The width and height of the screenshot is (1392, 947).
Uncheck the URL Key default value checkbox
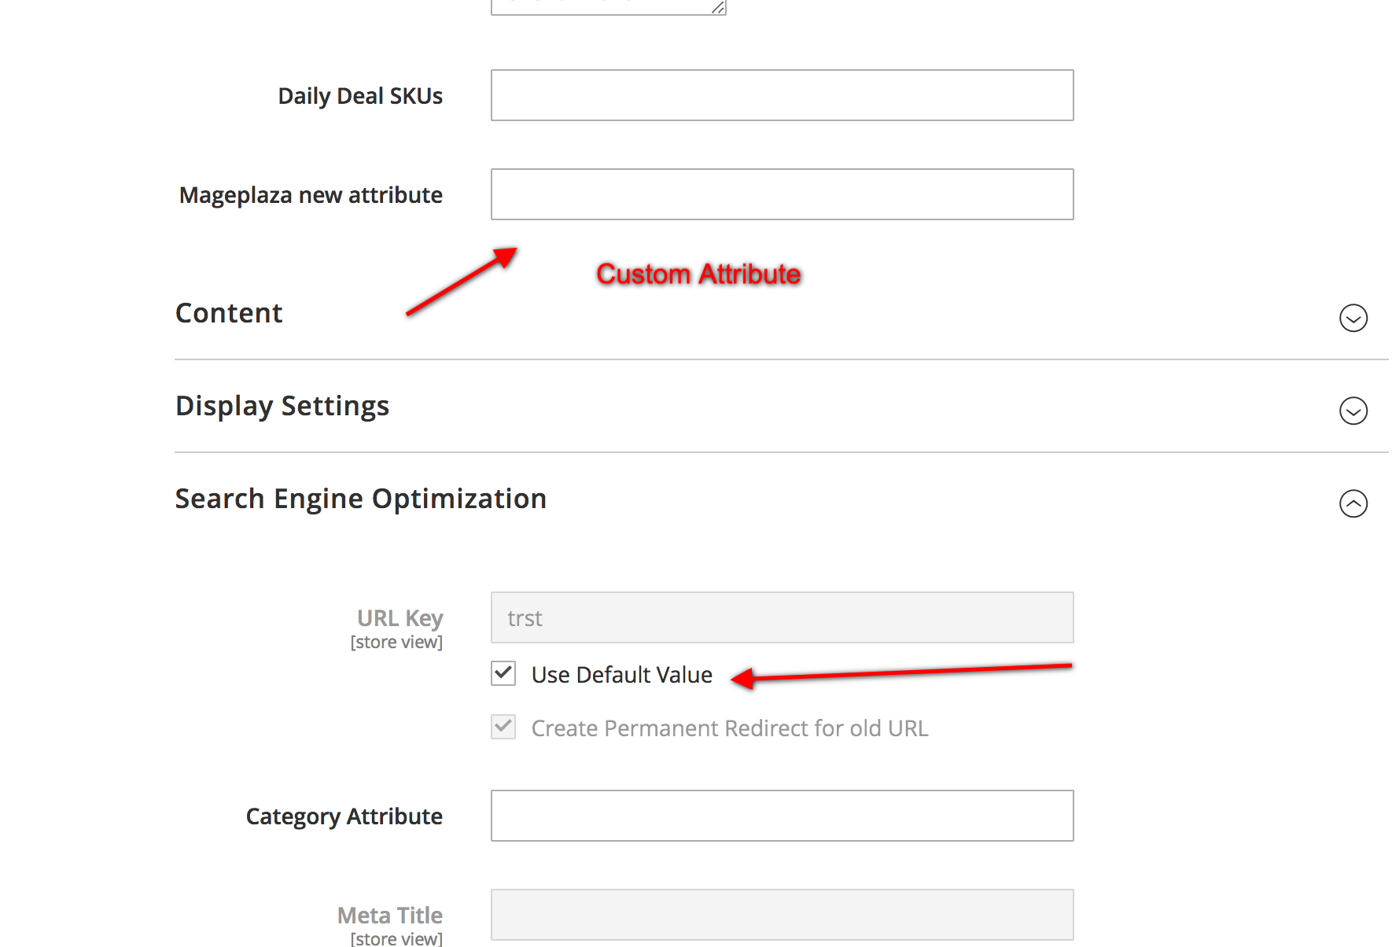(x=503, y=674)
